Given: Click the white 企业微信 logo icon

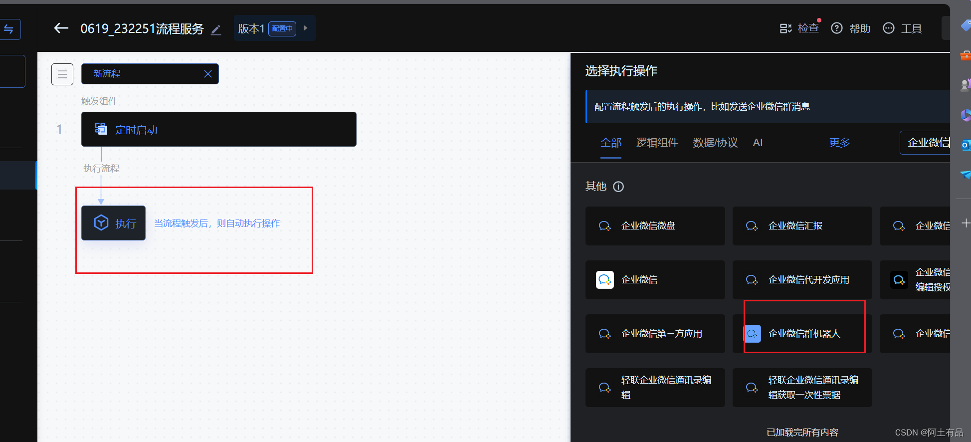Looking at the screenshot, I should click(605, 280).
